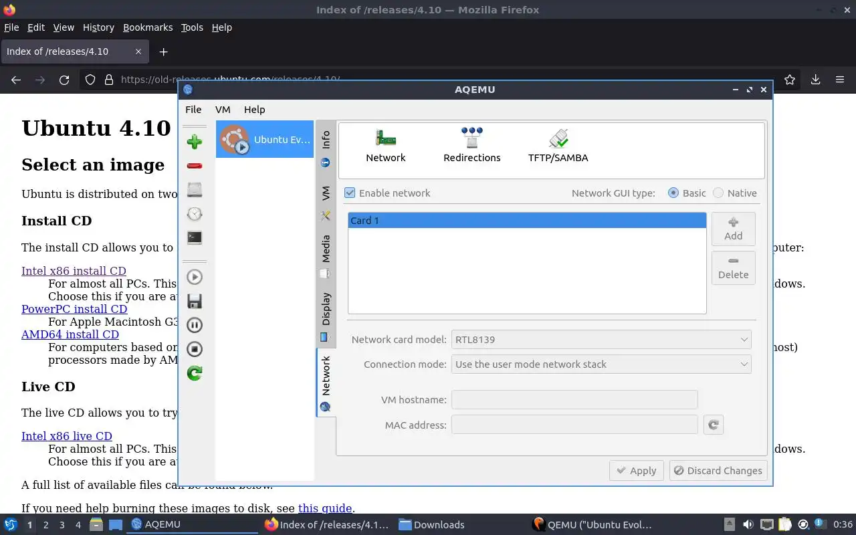Switch to workspace 2 in the taskbar

(x=45, y=525)
